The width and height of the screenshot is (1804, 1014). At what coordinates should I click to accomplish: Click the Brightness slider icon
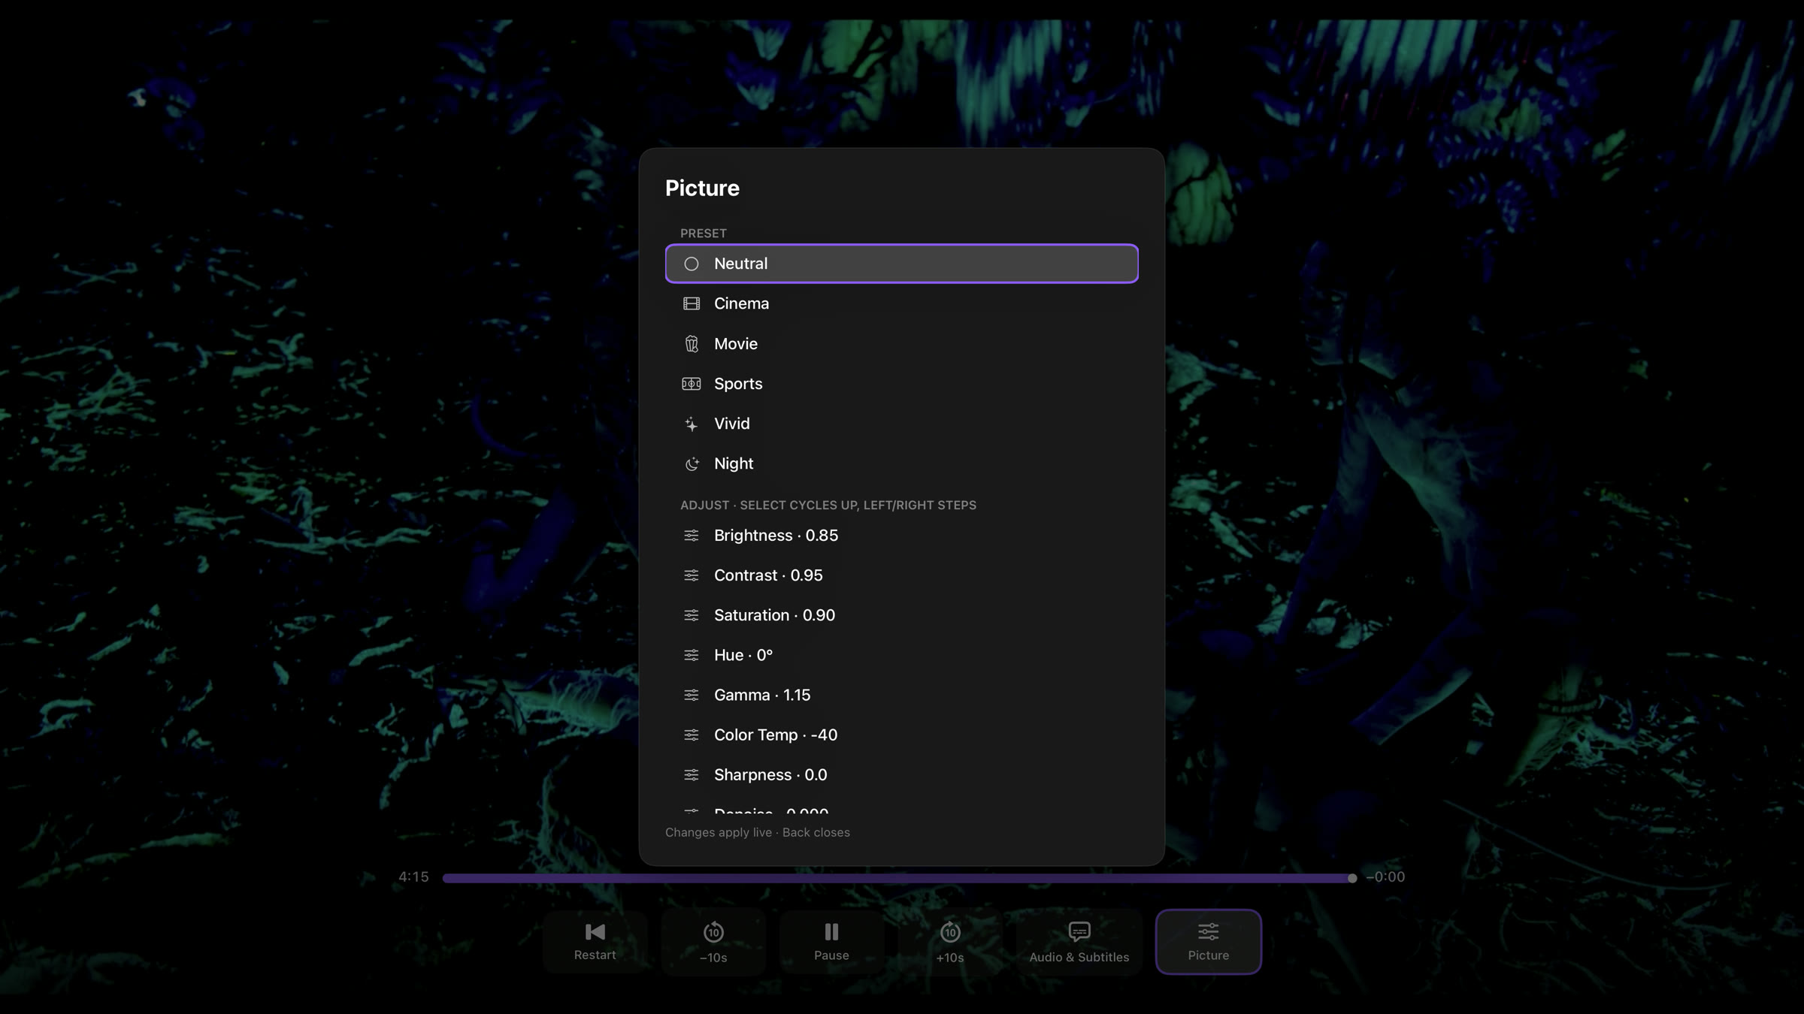(x=691, y=536)
